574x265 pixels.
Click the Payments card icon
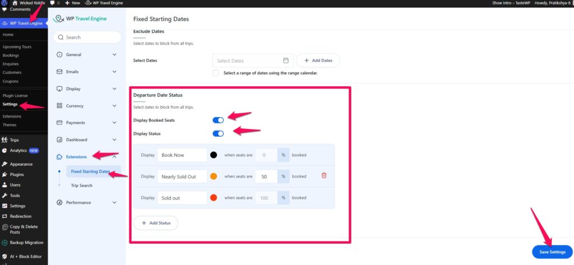59,123
